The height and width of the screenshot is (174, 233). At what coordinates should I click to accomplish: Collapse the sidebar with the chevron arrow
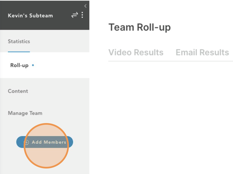(85, 6)
